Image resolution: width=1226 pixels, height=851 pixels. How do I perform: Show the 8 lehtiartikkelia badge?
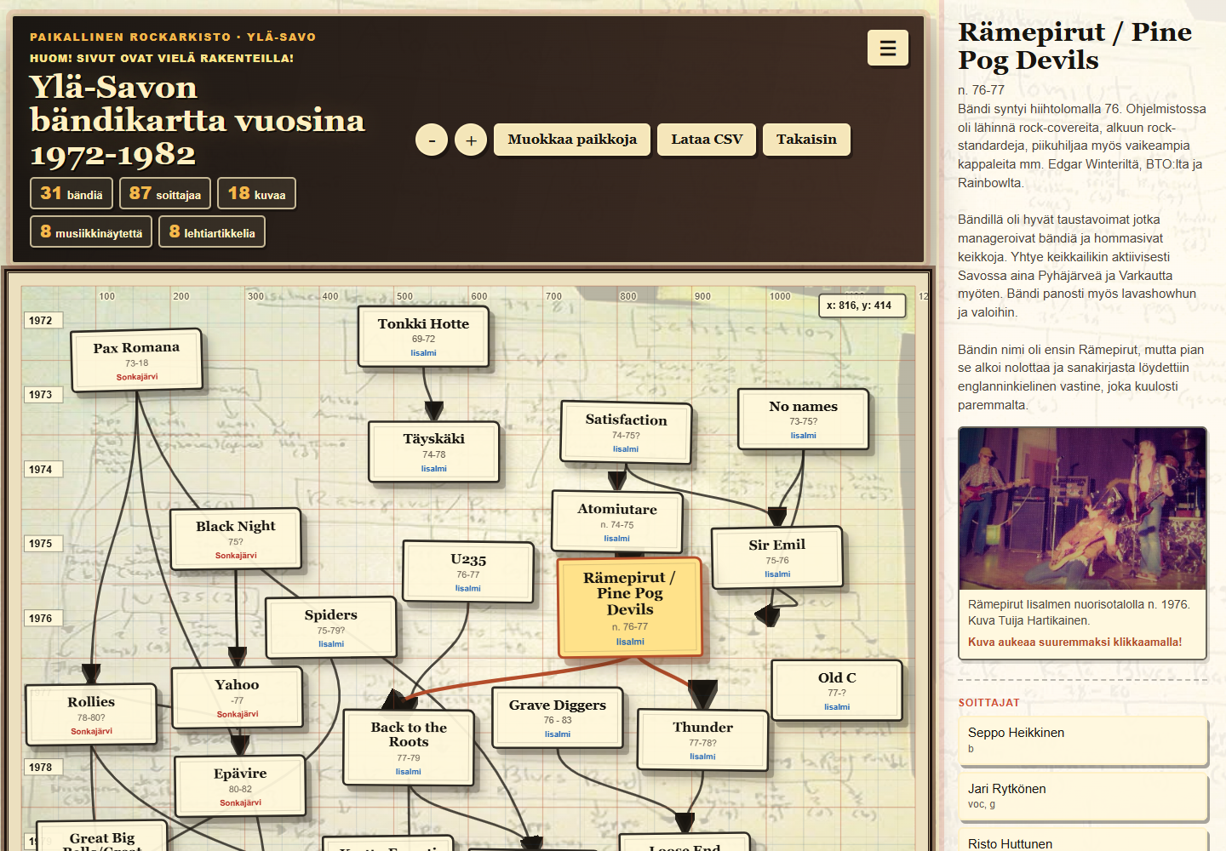[x=212, y=231]
